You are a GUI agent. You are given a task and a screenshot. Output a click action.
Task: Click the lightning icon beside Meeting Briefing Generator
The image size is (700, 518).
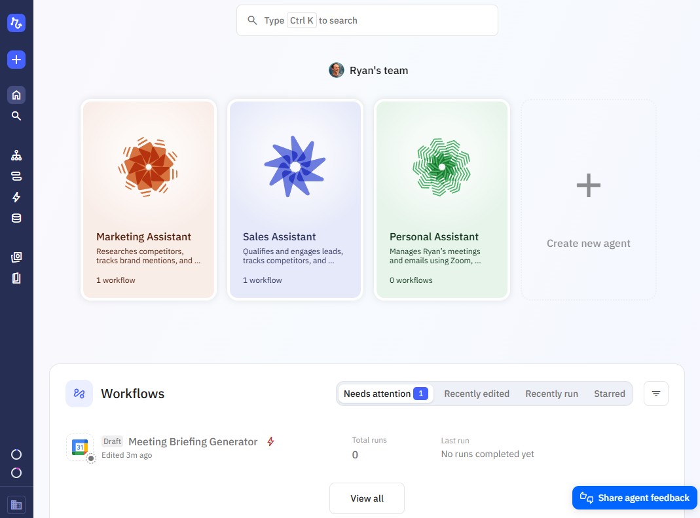coord(270,442)
